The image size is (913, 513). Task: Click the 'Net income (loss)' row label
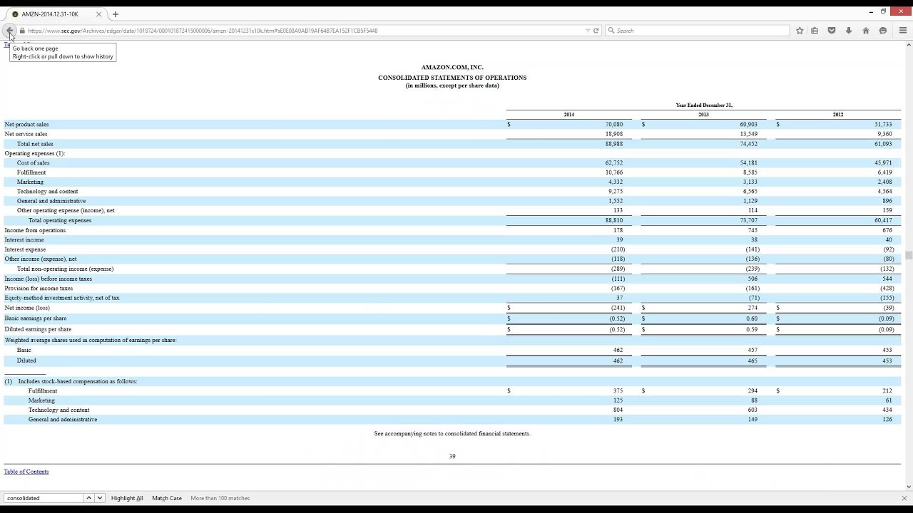[x=27, y=308]
